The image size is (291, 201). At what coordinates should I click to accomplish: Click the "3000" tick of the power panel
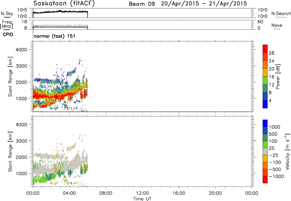(x=21, y=66)
